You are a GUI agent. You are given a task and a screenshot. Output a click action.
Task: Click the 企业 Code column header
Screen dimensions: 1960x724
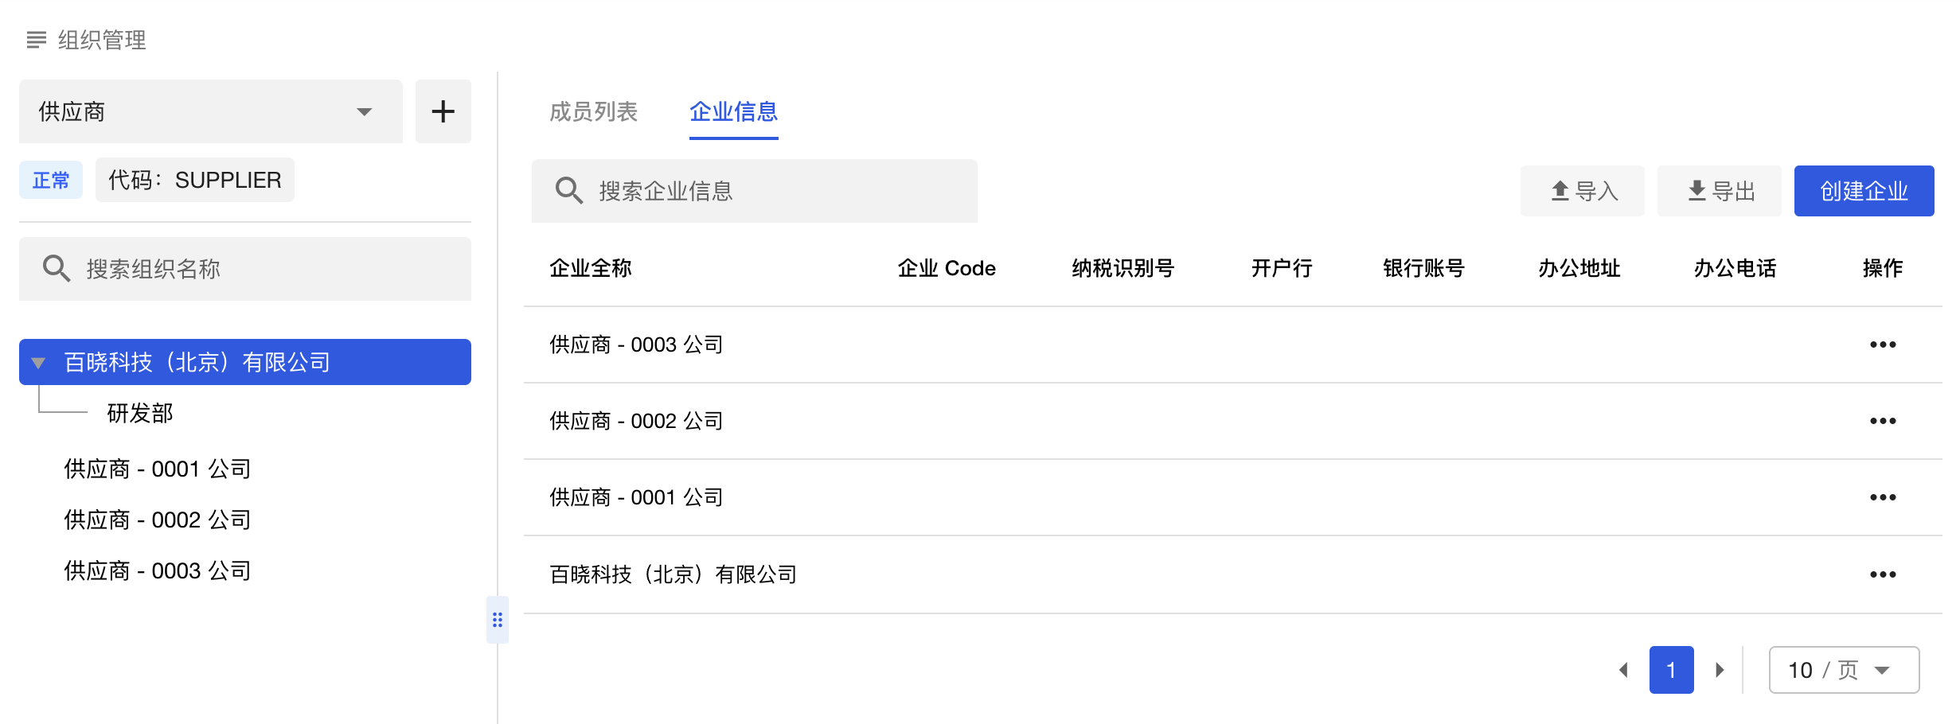pos(947,268)
